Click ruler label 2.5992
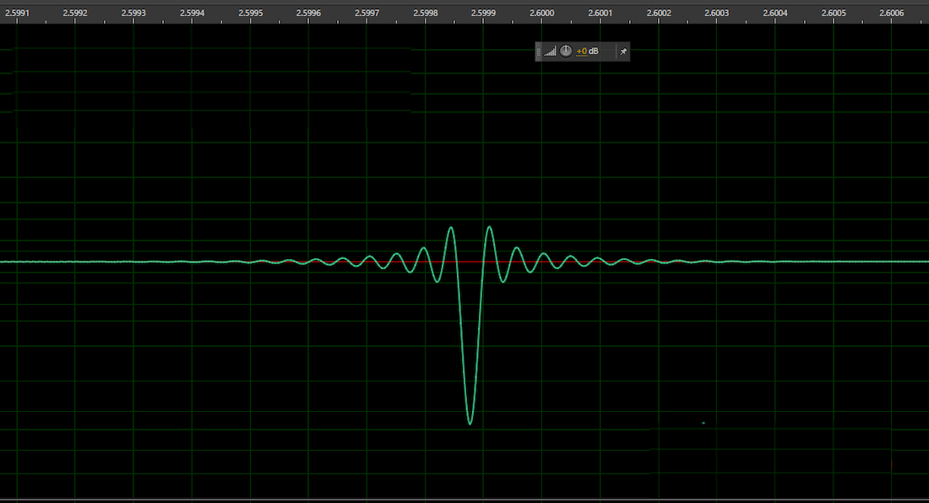 (x=74, y=13)
